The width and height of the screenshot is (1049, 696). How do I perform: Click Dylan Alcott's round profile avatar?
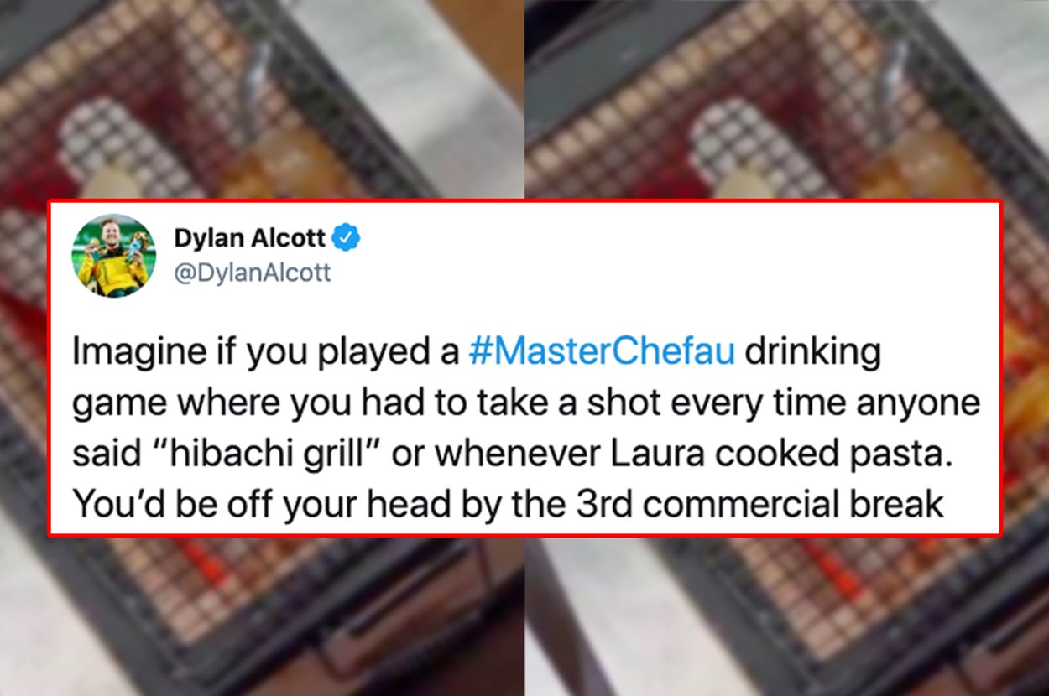tap(114, 256)
